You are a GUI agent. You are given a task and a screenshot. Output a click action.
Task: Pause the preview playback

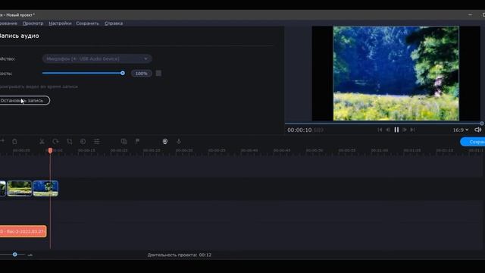coord(396,130)
